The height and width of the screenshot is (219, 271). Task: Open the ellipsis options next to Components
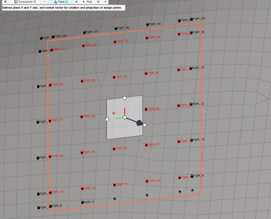coord(45,2)
